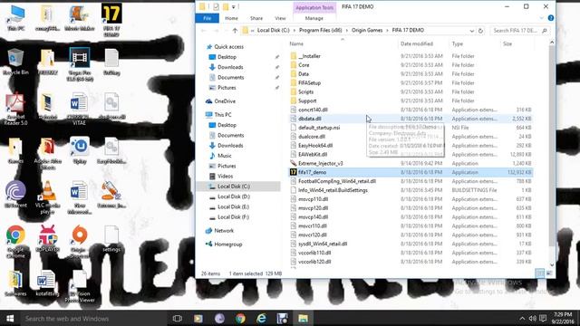
Task: Select the settings file on desktop
Action: tap(111, 239)
